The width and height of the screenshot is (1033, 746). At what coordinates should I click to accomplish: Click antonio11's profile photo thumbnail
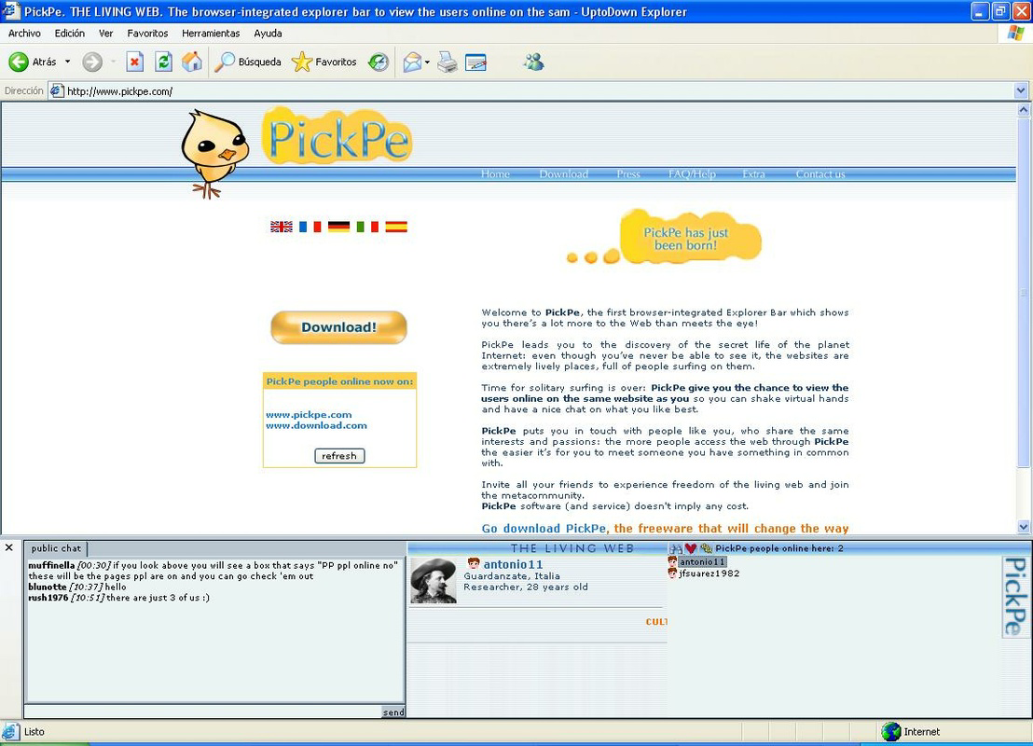pos(434,580)
